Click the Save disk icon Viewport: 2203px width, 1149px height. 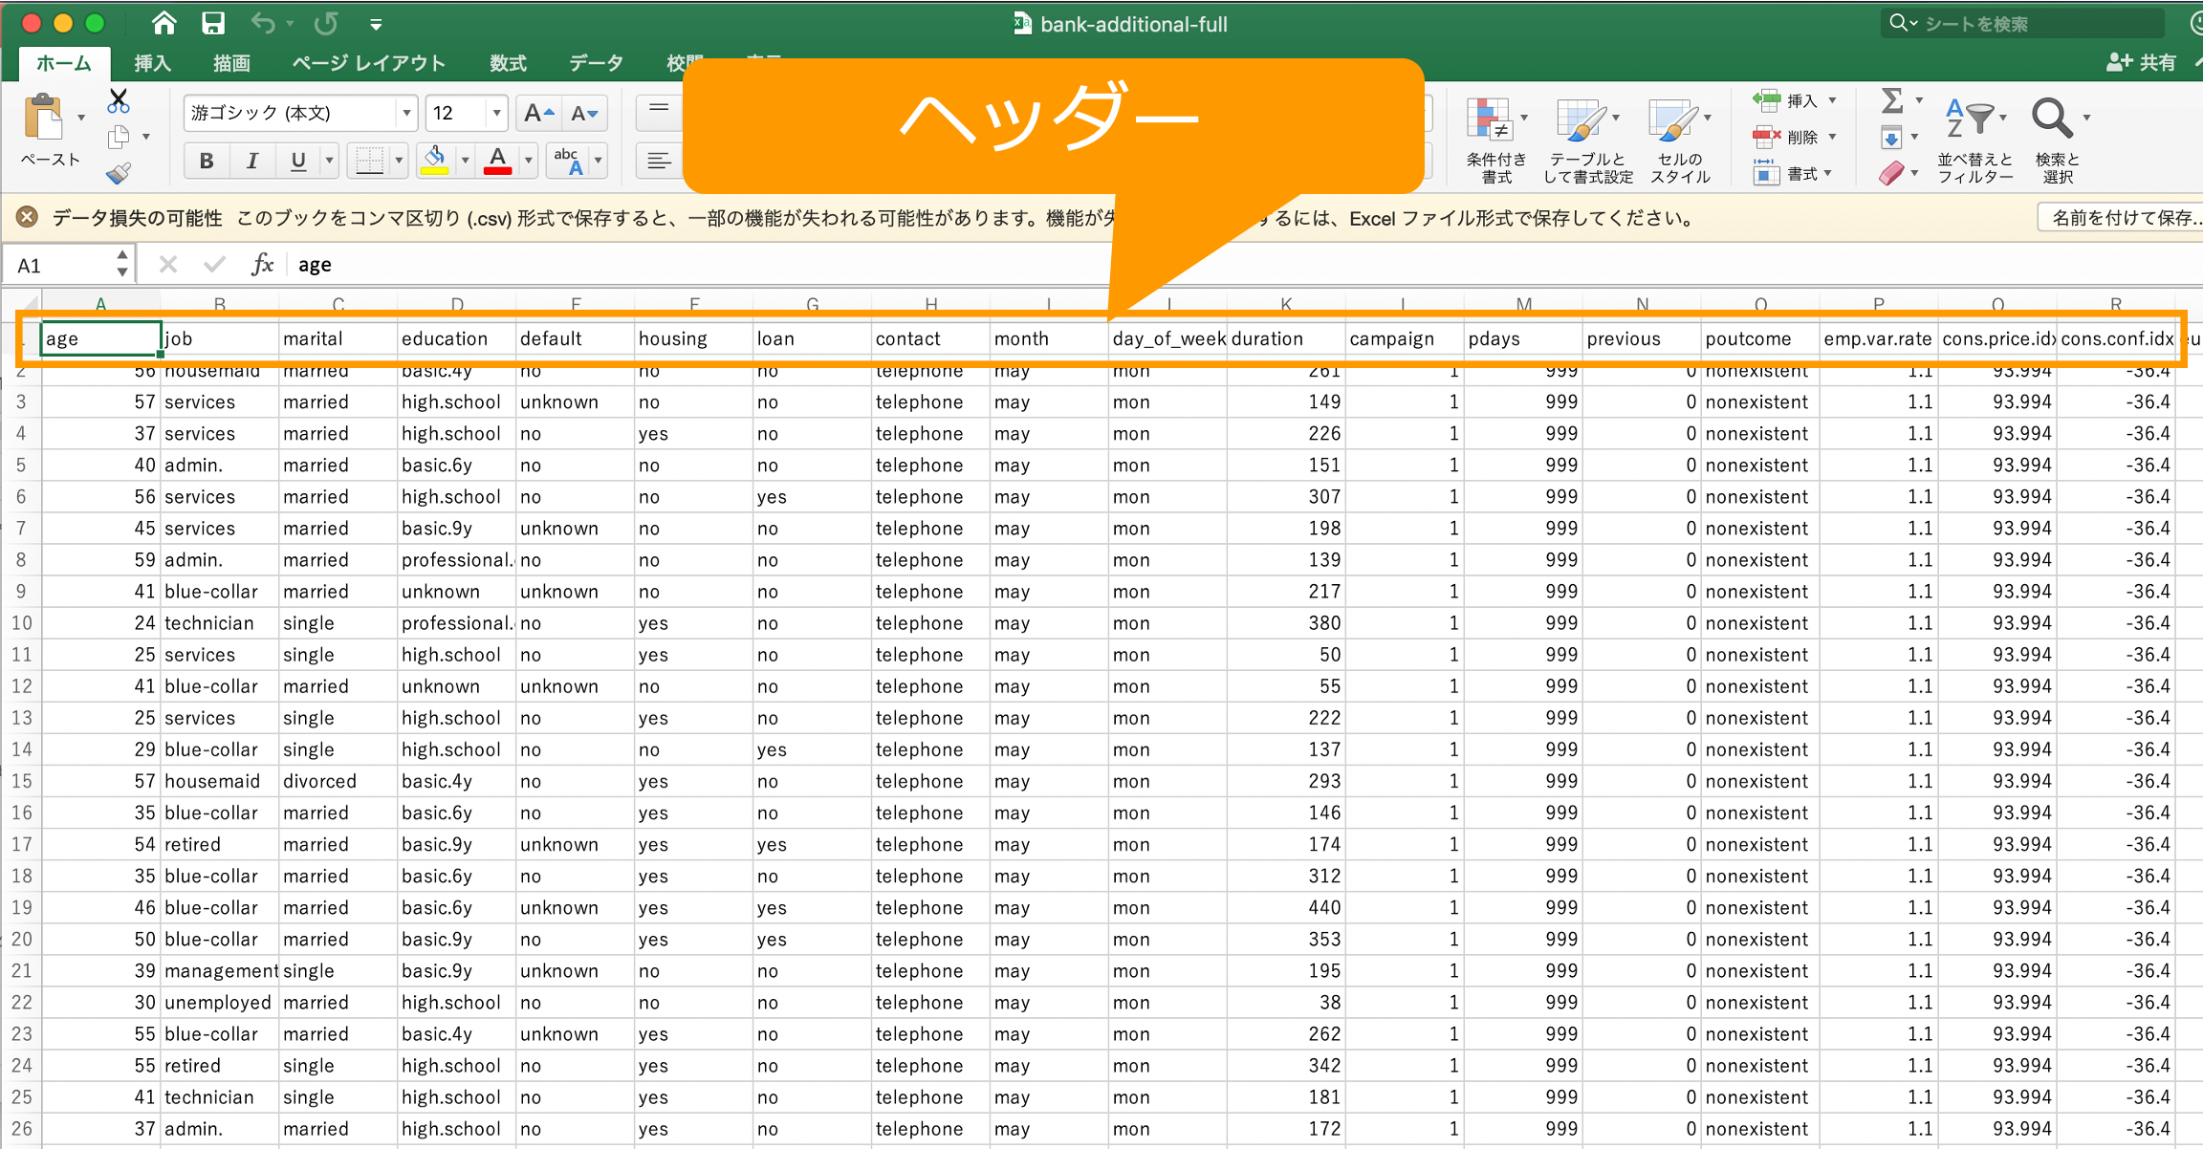tap(212, 23)
